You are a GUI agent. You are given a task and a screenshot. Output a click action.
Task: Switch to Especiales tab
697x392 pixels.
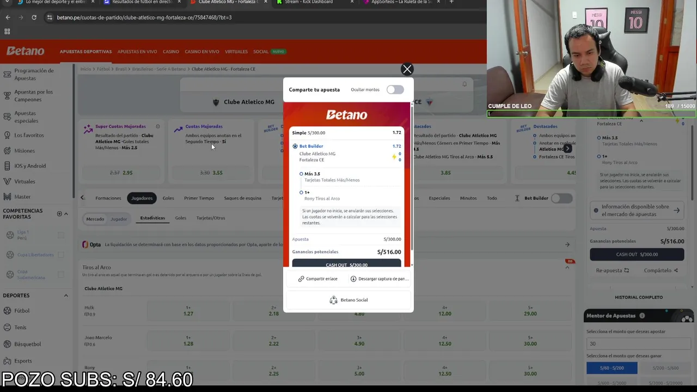439,198
